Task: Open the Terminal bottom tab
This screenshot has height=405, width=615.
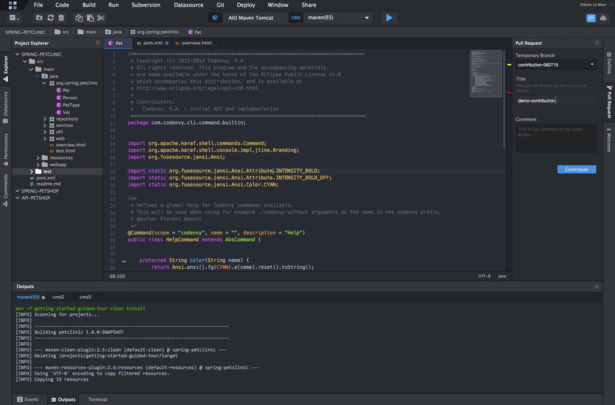Action: coord(97,399)
